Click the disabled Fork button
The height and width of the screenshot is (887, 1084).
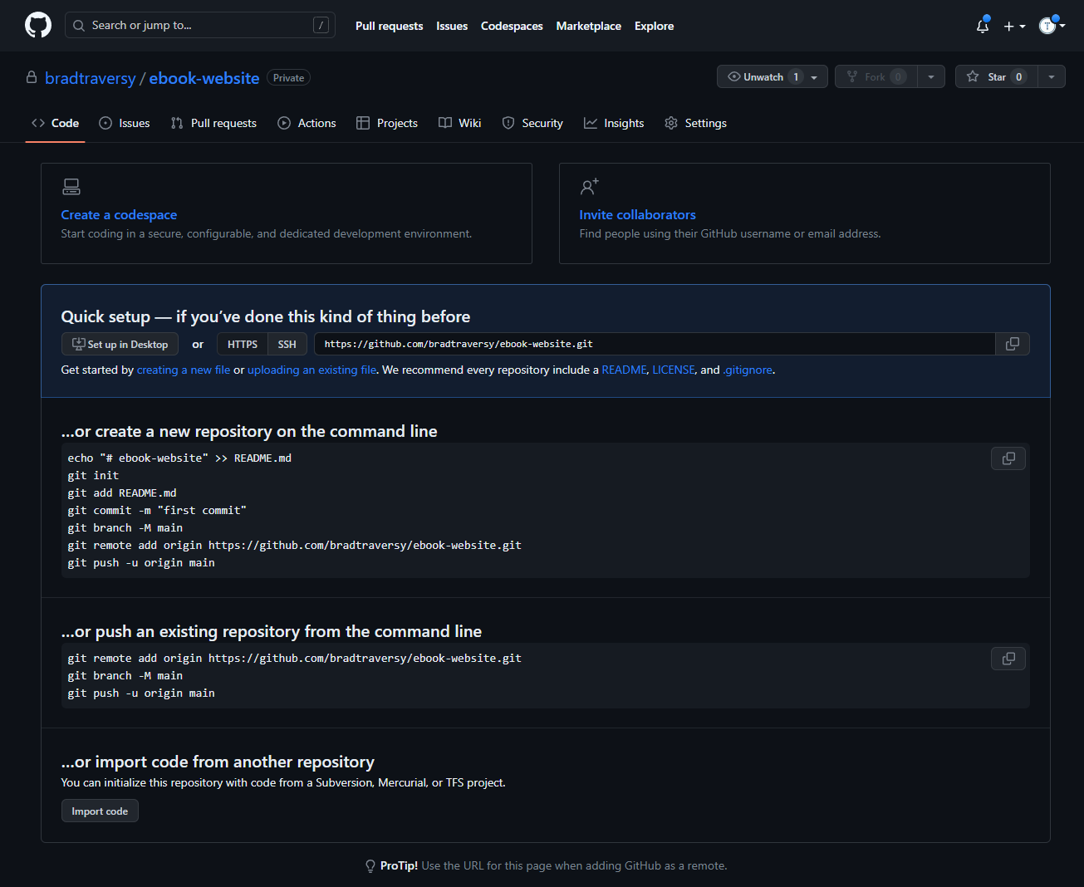pos(876,77)
